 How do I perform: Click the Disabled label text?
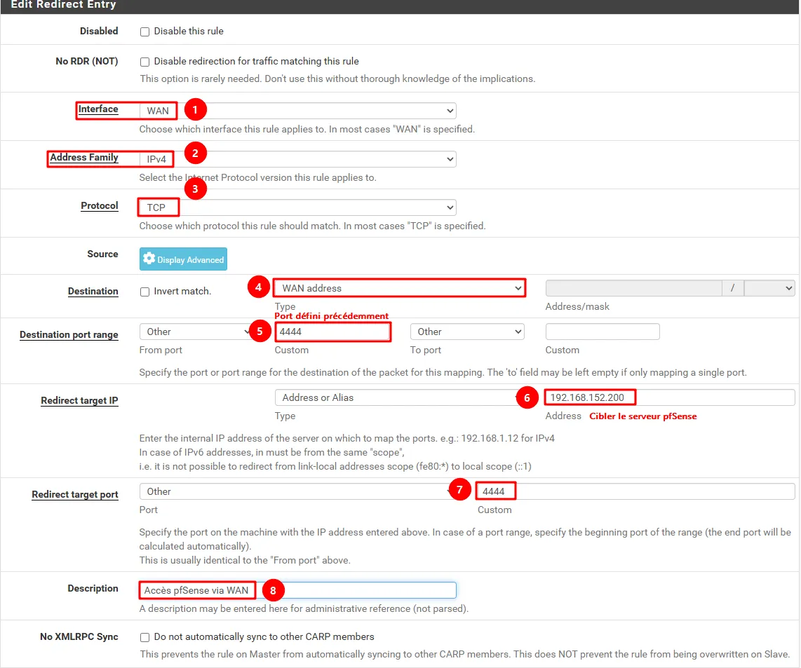click(99, 31)
